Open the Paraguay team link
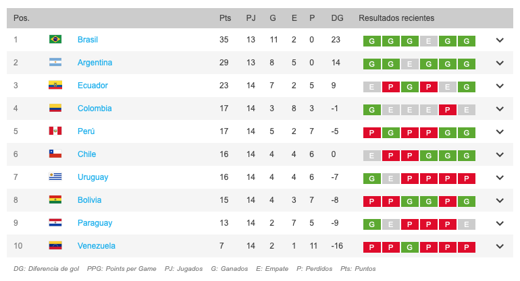 (95, 223)
